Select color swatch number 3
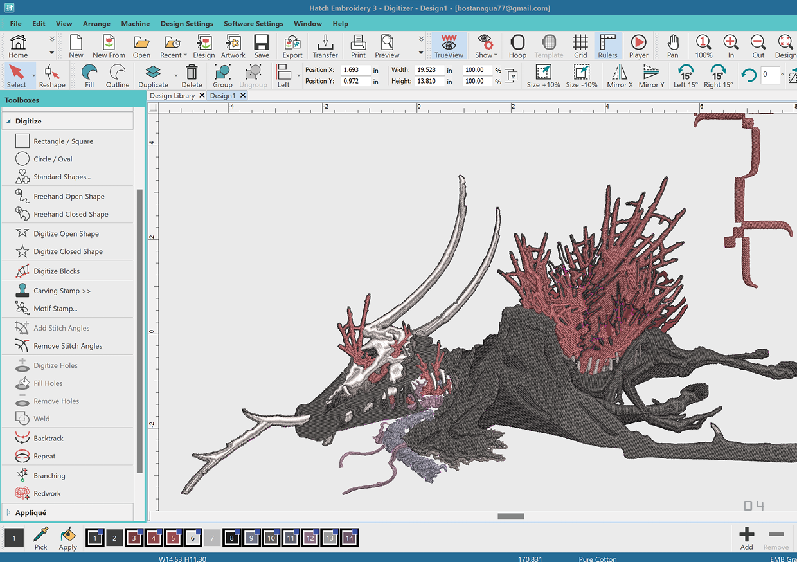The image size is (797, 562). [134, 538]
